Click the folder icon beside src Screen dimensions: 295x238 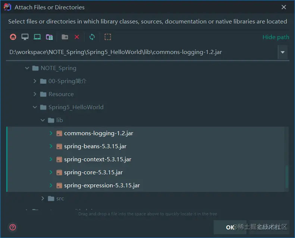tap(51, 199)
